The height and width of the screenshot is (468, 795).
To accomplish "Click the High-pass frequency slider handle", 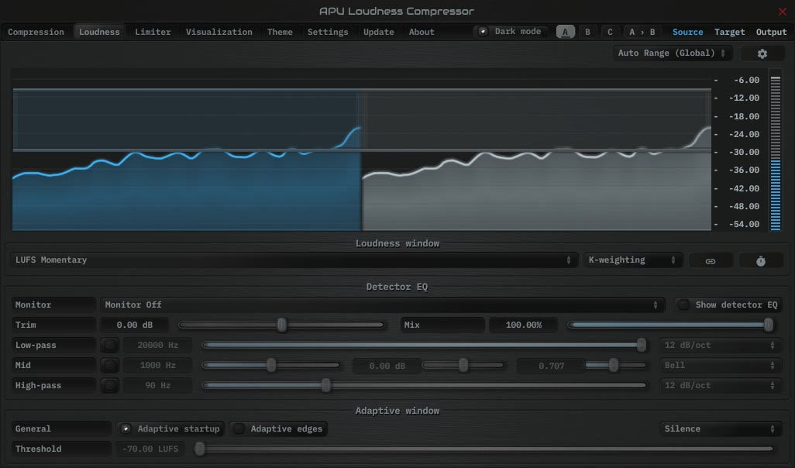I will pyautogui.click(x=326, y=386).
